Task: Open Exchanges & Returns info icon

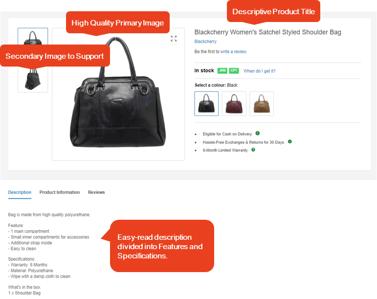Action: 290,141
